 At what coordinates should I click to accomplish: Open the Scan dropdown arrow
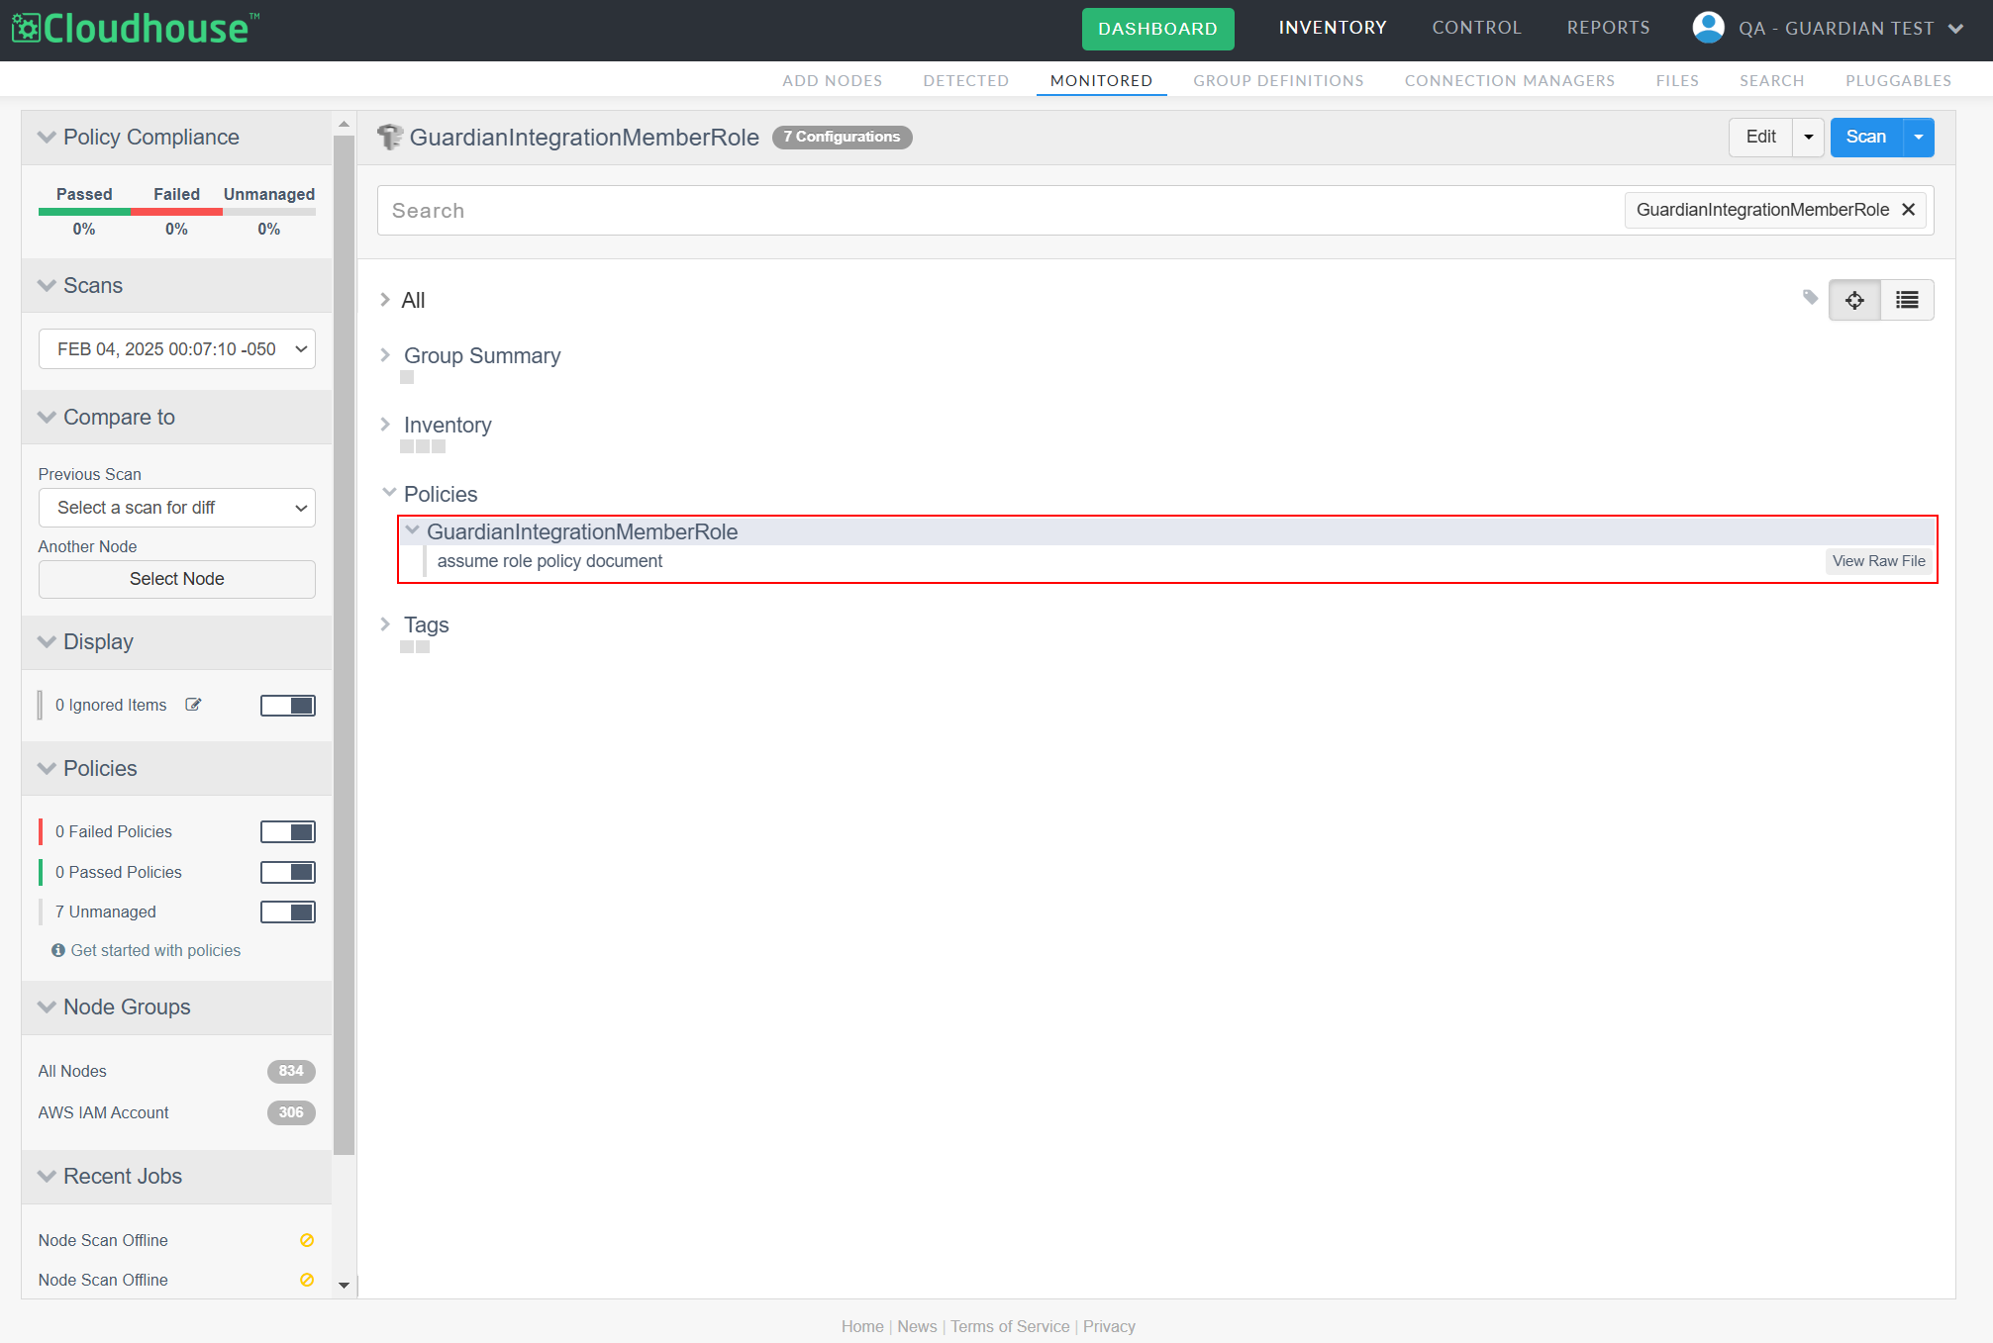point(1918,137)
